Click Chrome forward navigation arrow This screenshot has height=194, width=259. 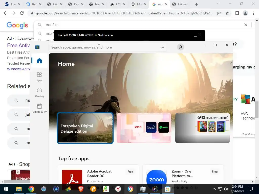click(x=14, y=13)
